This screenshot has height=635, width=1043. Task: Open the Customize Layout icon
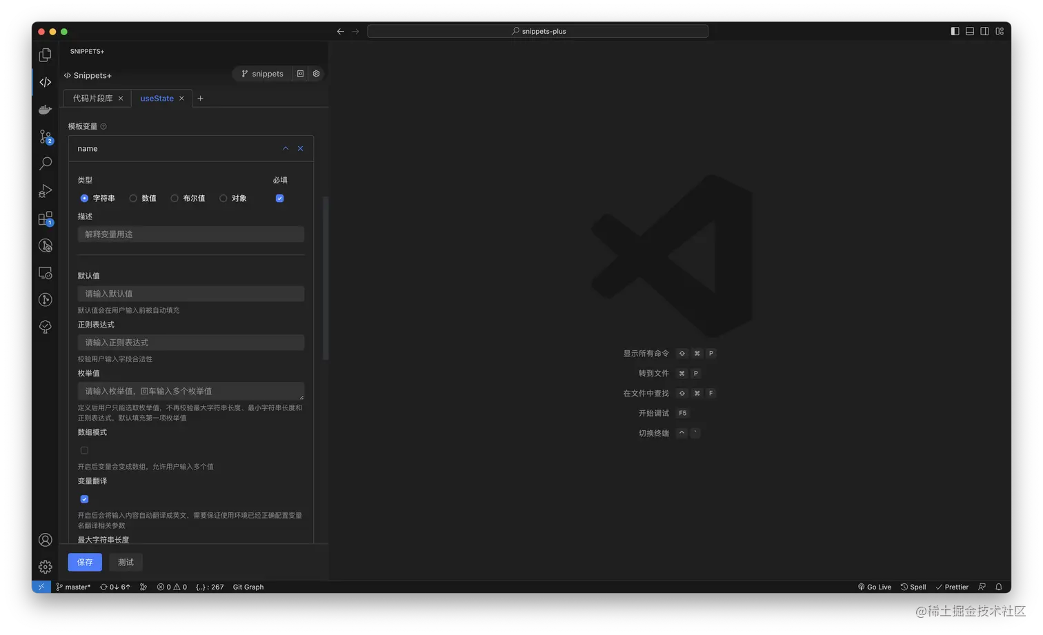pos(1000,31)
